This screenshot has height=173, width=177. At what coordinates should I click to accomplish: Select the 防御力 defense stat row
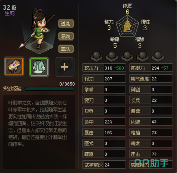[151, 68]
